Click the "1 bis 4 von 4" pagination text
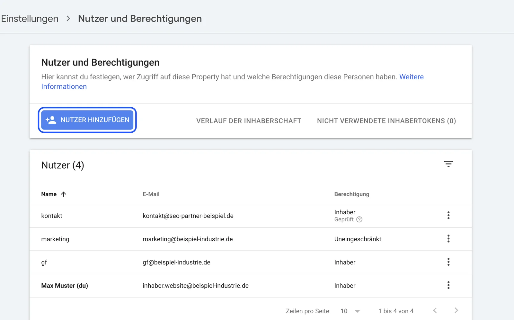 396,311
